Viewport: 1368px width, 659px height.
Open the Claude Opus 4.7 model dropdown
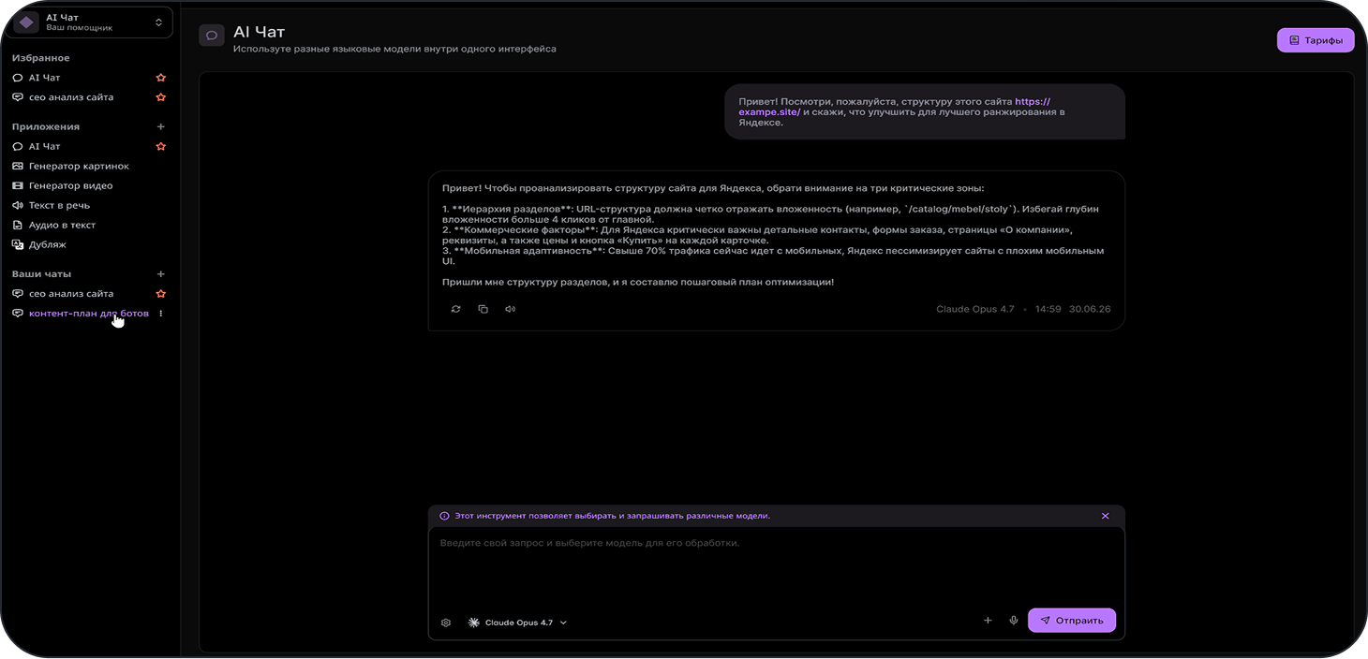[518, 622]
